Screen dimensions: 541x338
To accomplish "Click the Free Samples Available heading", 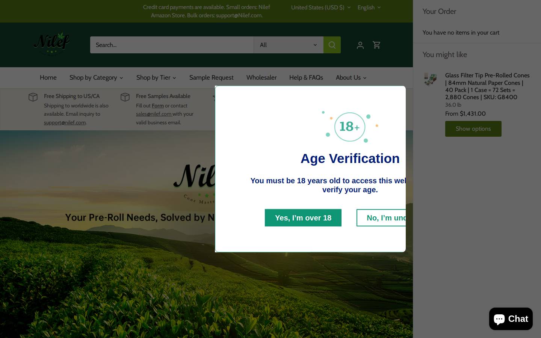I will pos(163,96).
